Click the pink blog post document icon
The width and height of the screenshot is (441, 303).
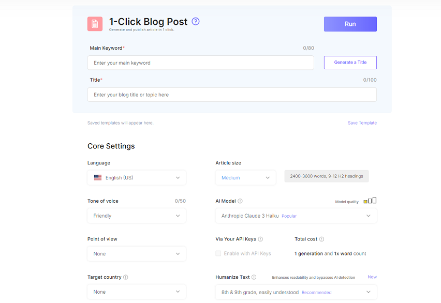click(x=95, y=24)
